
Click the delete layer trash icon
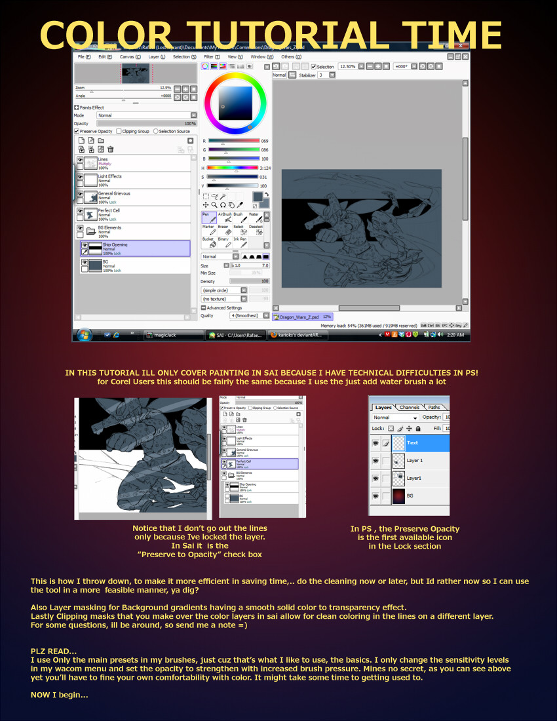click(x=110, y=149)
